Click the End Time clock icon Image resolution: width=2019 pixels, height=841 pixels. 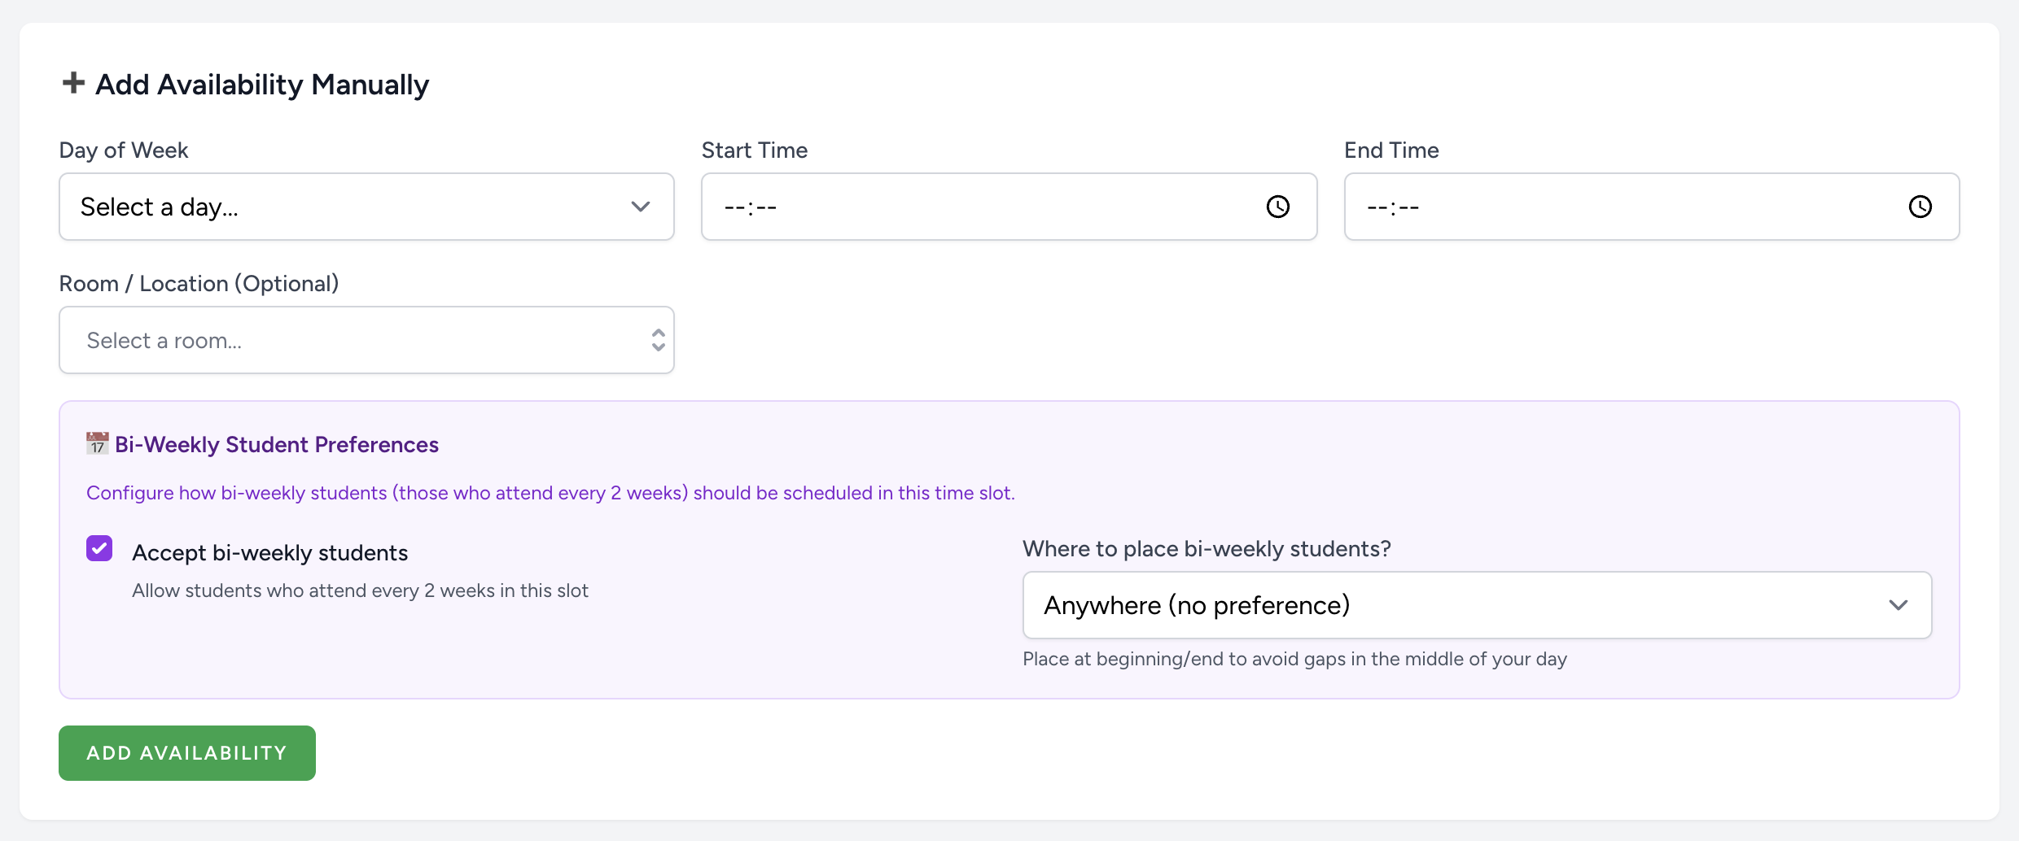tap(1920, 207)
